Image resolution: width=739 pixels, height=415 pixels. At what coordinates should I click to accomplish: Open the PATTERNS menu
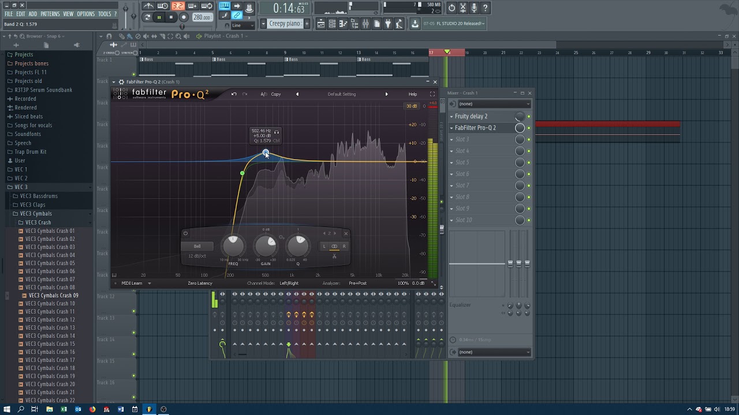click(x=50, y=14)
